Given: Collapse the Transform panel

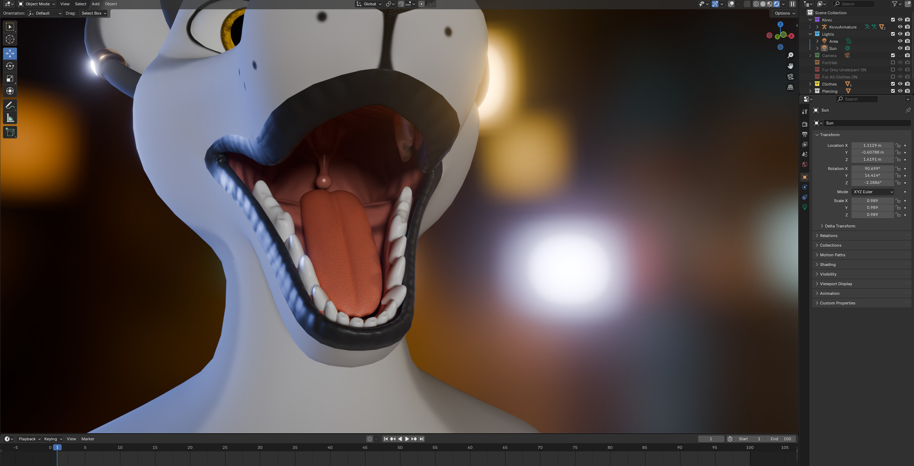Looking at the screenshot, I should point(830,135).
